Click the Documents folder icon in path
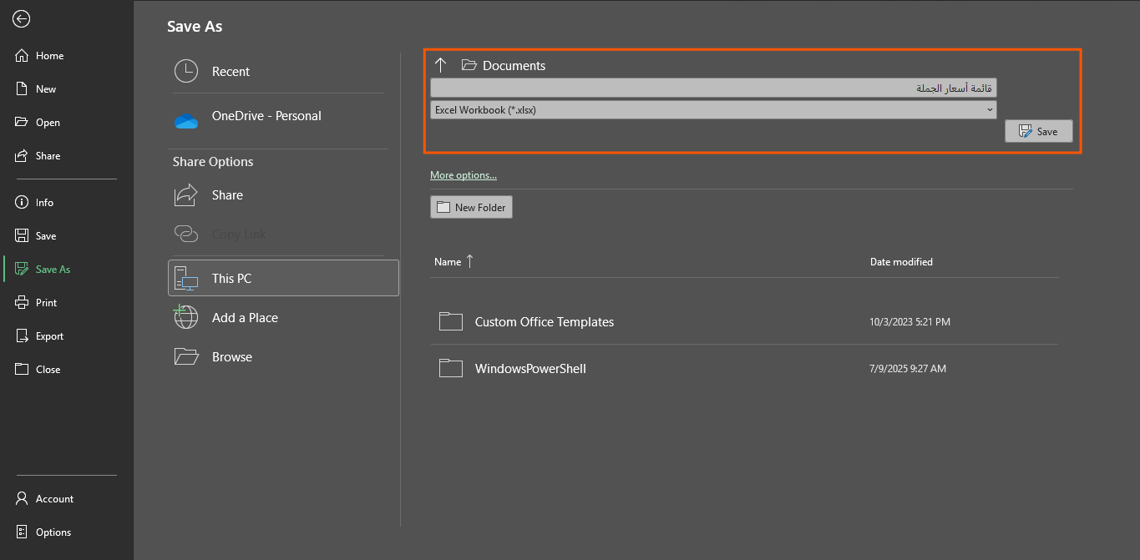1140x560 pixels. point(469,65)
